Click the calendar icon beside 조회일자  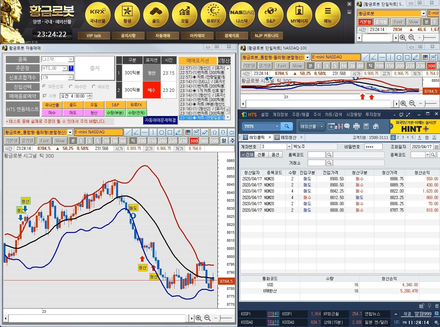(x=436, y=147)
